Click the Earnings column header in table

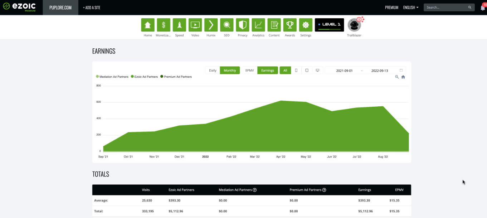[365, 190]
